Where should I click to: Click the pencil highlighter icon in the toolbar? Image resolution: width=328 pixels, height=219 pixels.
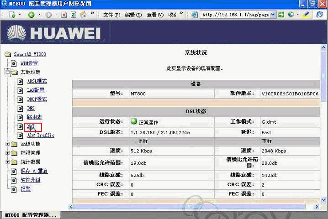pyautogui.click(x=306, y=15)
